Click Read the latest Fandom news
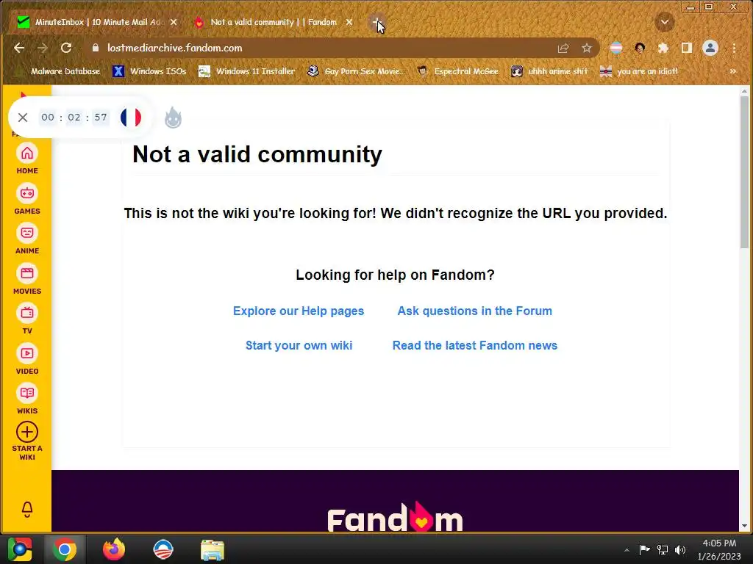 (x=474, y=345)
